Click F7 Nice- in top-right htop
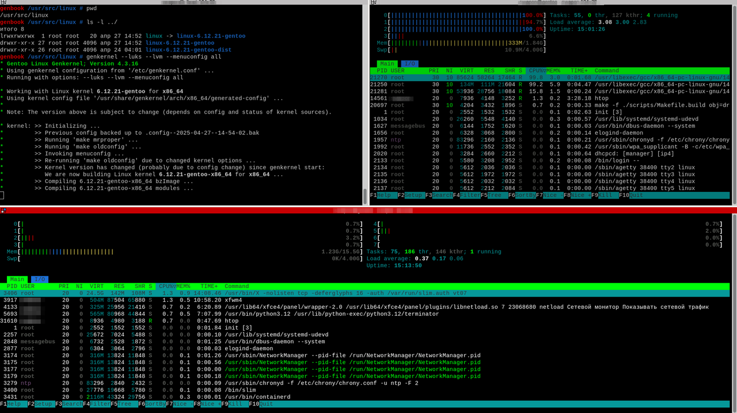 [549, 195]
